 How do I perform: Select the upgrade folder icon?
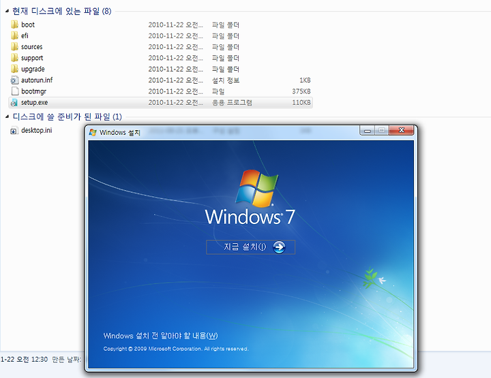14,69
